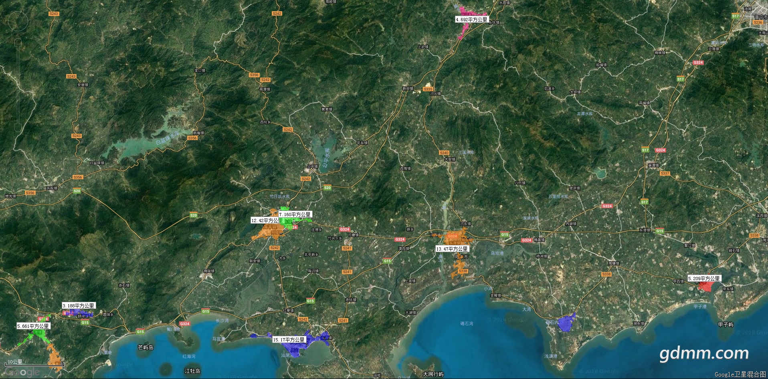This screenshot has height=379, width=768.
Task: Click the unlabeled blue region near 碣石湾
Action: [566, 323]
